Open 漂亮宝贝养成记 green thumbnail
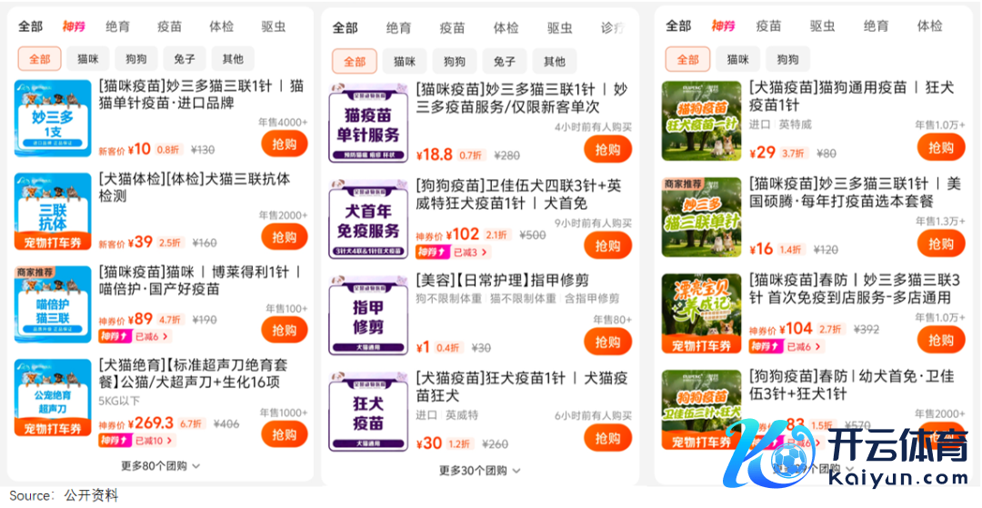Viewport: 982px width, 508px height. point(701,314)
